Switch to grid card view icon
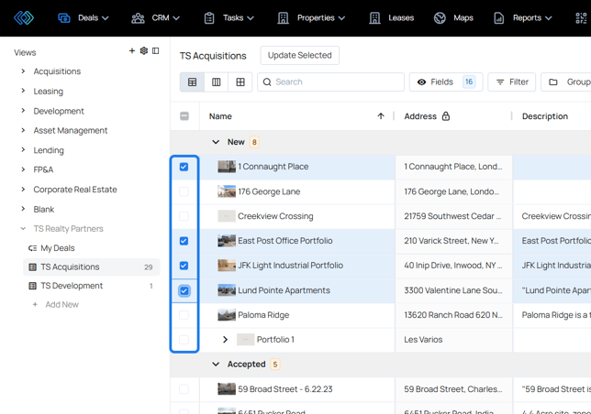Viewport: 591px width, 414px height. tap(240, 82)
